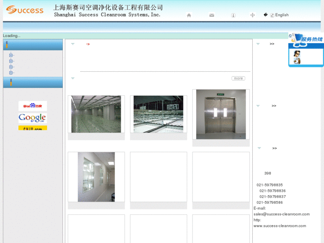Click the more button above product gallery

click(x=238, y=78)
